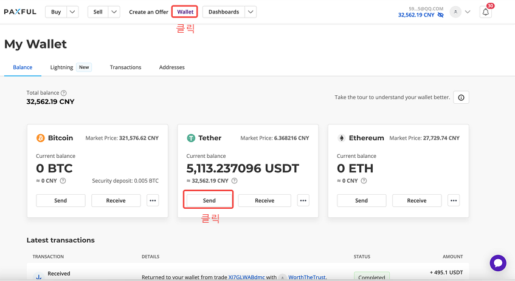This screenshot has width=515, height=281.
Task: Click the Buy button in the header
Action: point(56,12)
